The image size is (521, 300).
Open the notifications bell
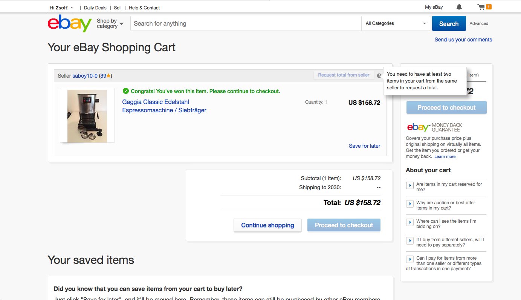point(459,7)
